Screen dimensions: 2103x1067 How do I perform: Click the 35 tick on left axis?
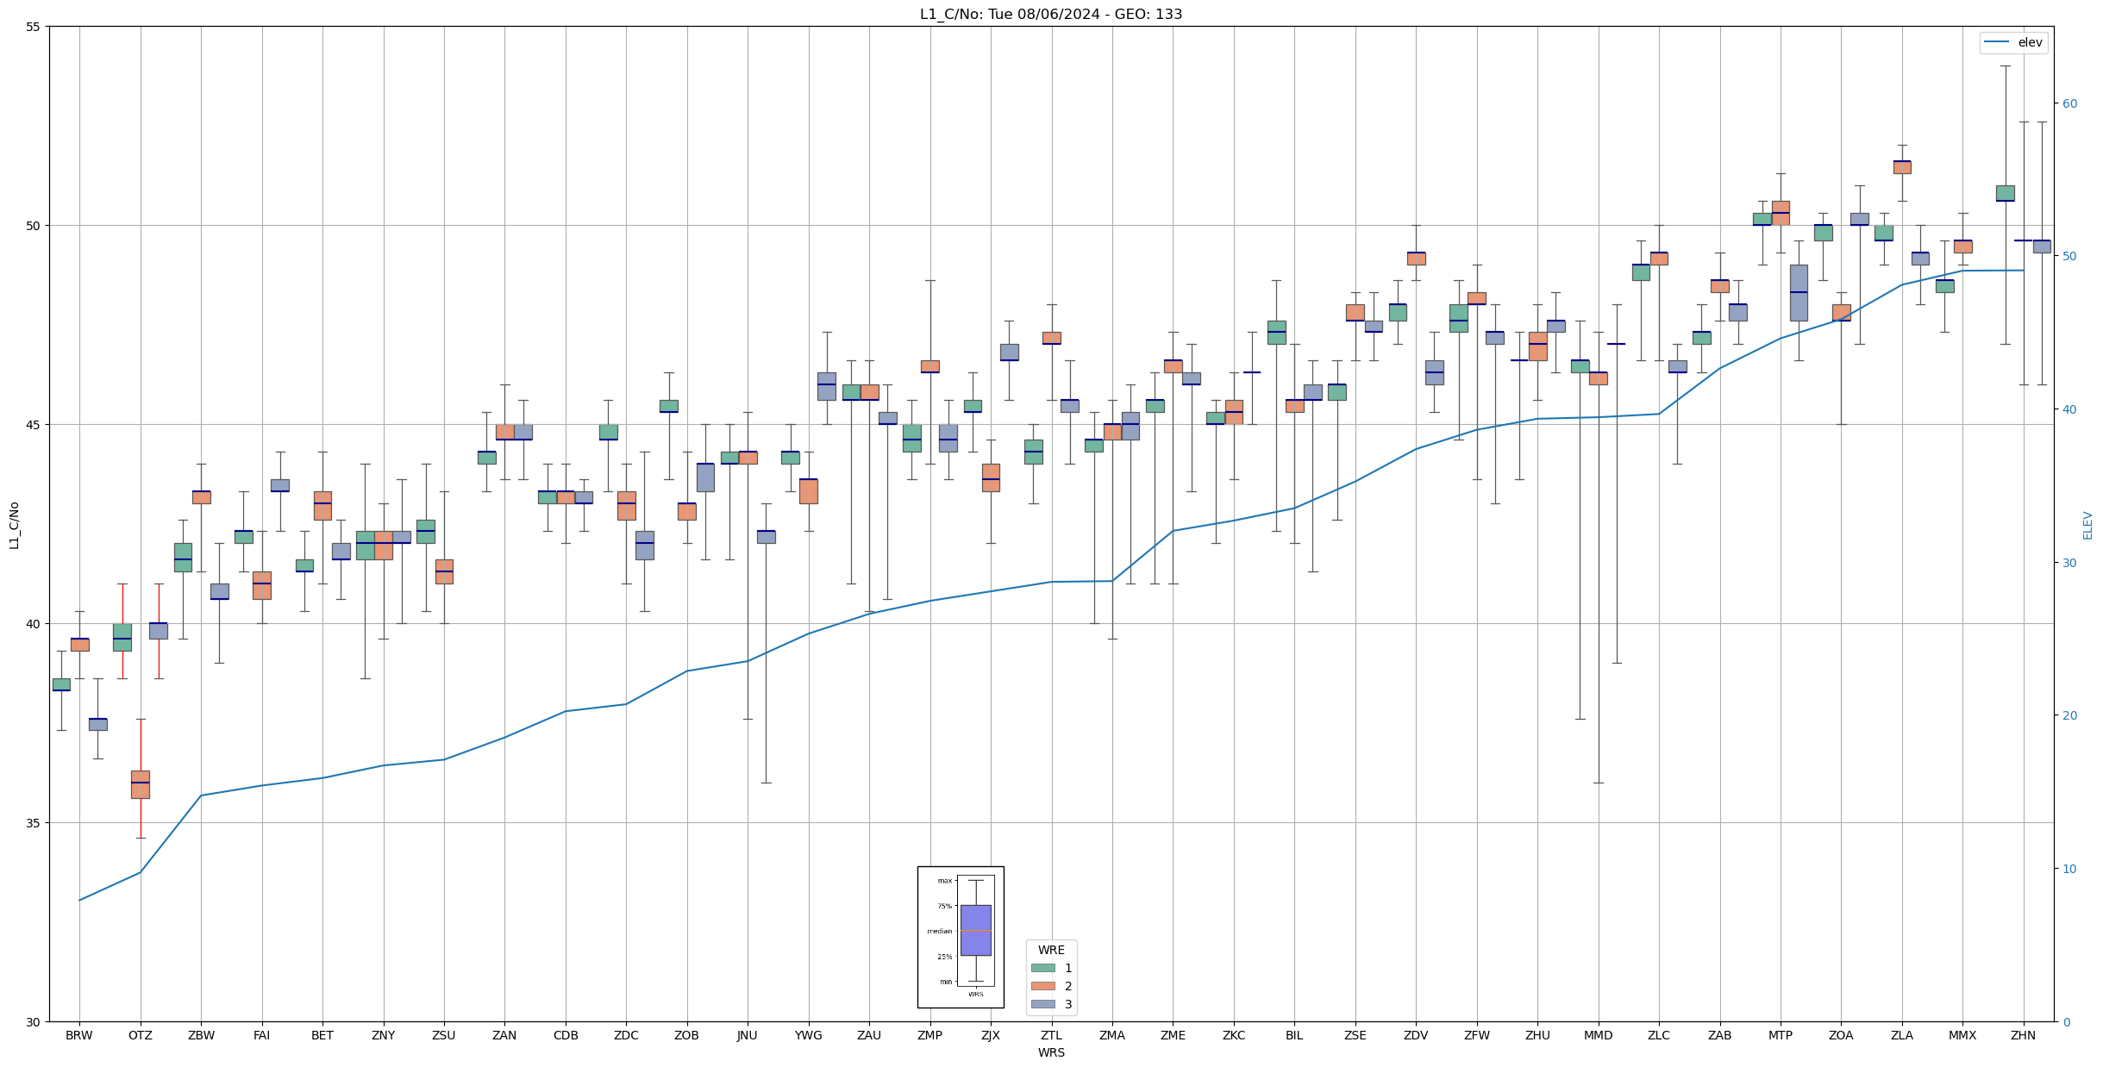point(34,823)
